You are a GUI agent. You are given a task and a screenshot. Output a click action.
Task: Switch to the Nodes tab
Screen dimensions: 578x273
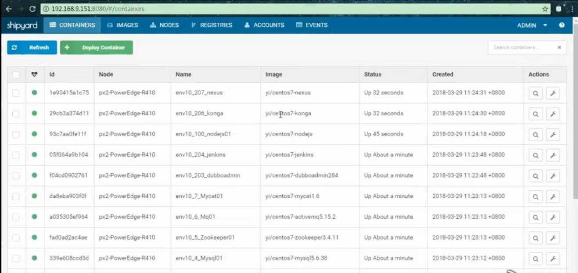tap(165, 25)
